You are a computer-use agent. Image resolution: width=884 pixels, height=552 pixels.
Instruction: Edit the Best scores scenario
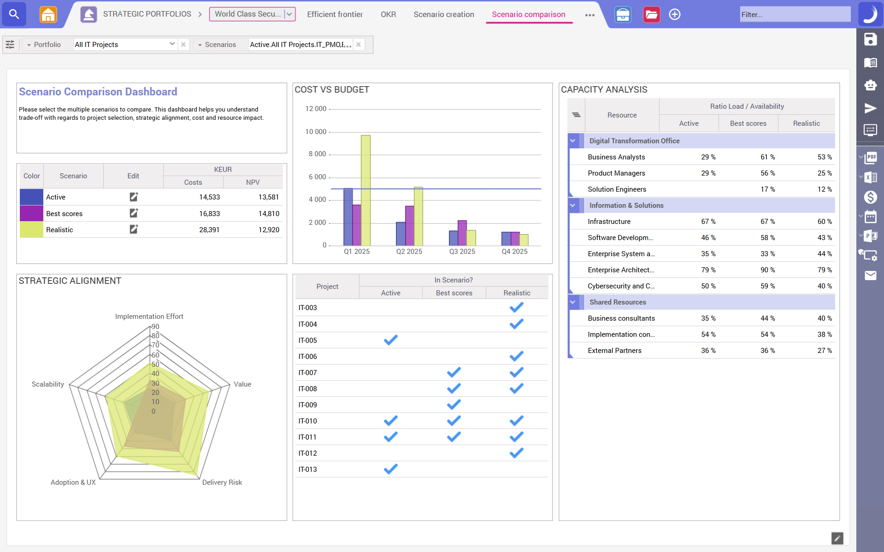pyautogui.click(x=133, y=213)
